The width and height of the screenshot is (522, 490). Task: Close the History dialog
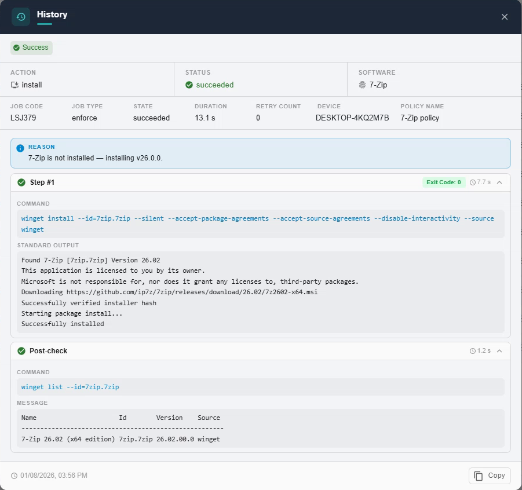pos(505,17)
